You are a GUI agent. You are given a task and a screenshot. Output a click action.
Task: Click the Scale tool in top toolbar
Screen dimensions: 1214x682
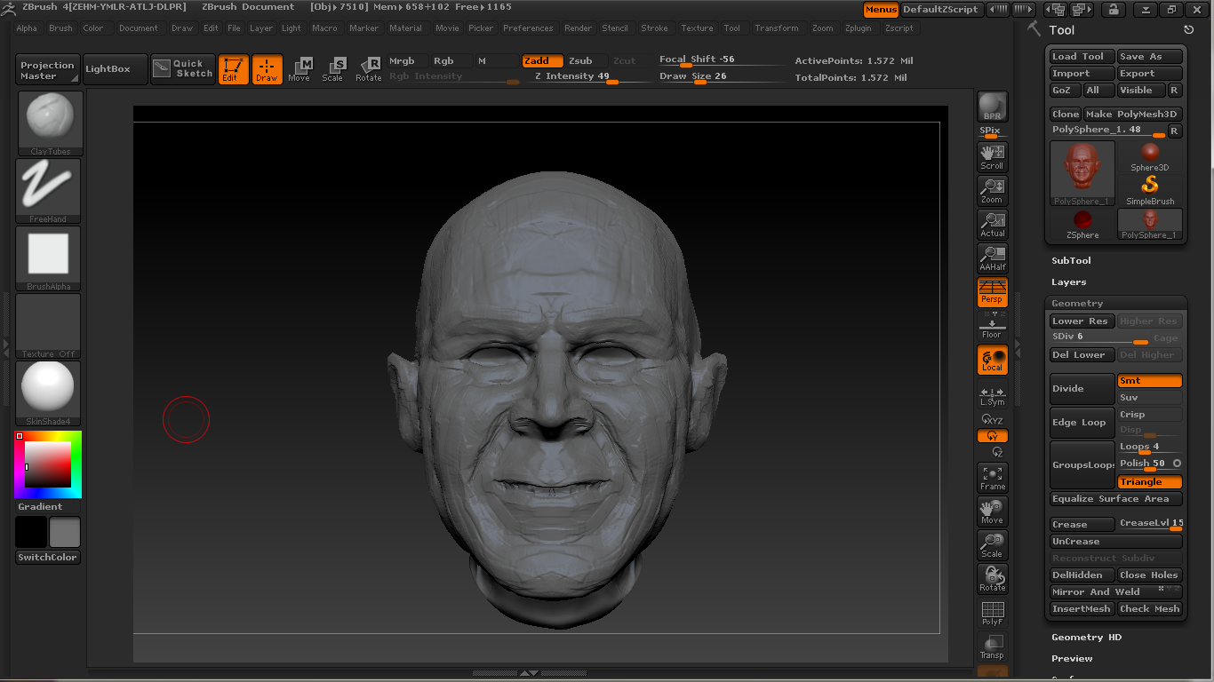332,69
